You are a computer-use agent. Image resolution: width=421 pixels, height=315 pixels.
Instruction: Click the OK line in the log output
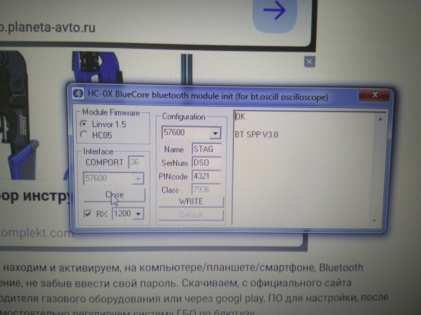tap(240, 116)
